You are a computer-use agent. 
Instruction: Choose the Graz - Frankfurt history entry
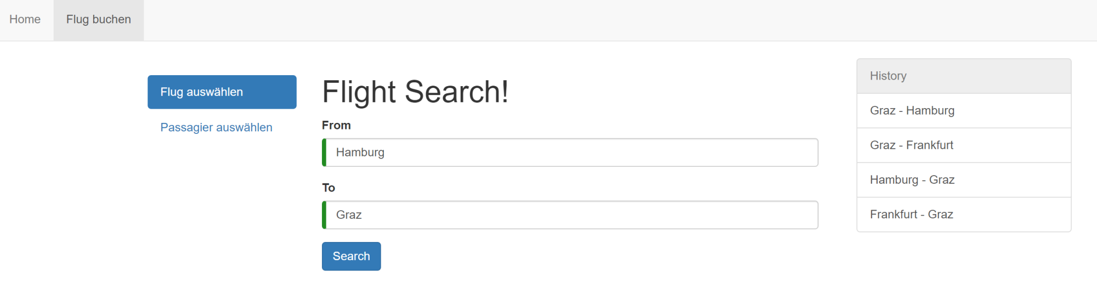pos(912,145)
